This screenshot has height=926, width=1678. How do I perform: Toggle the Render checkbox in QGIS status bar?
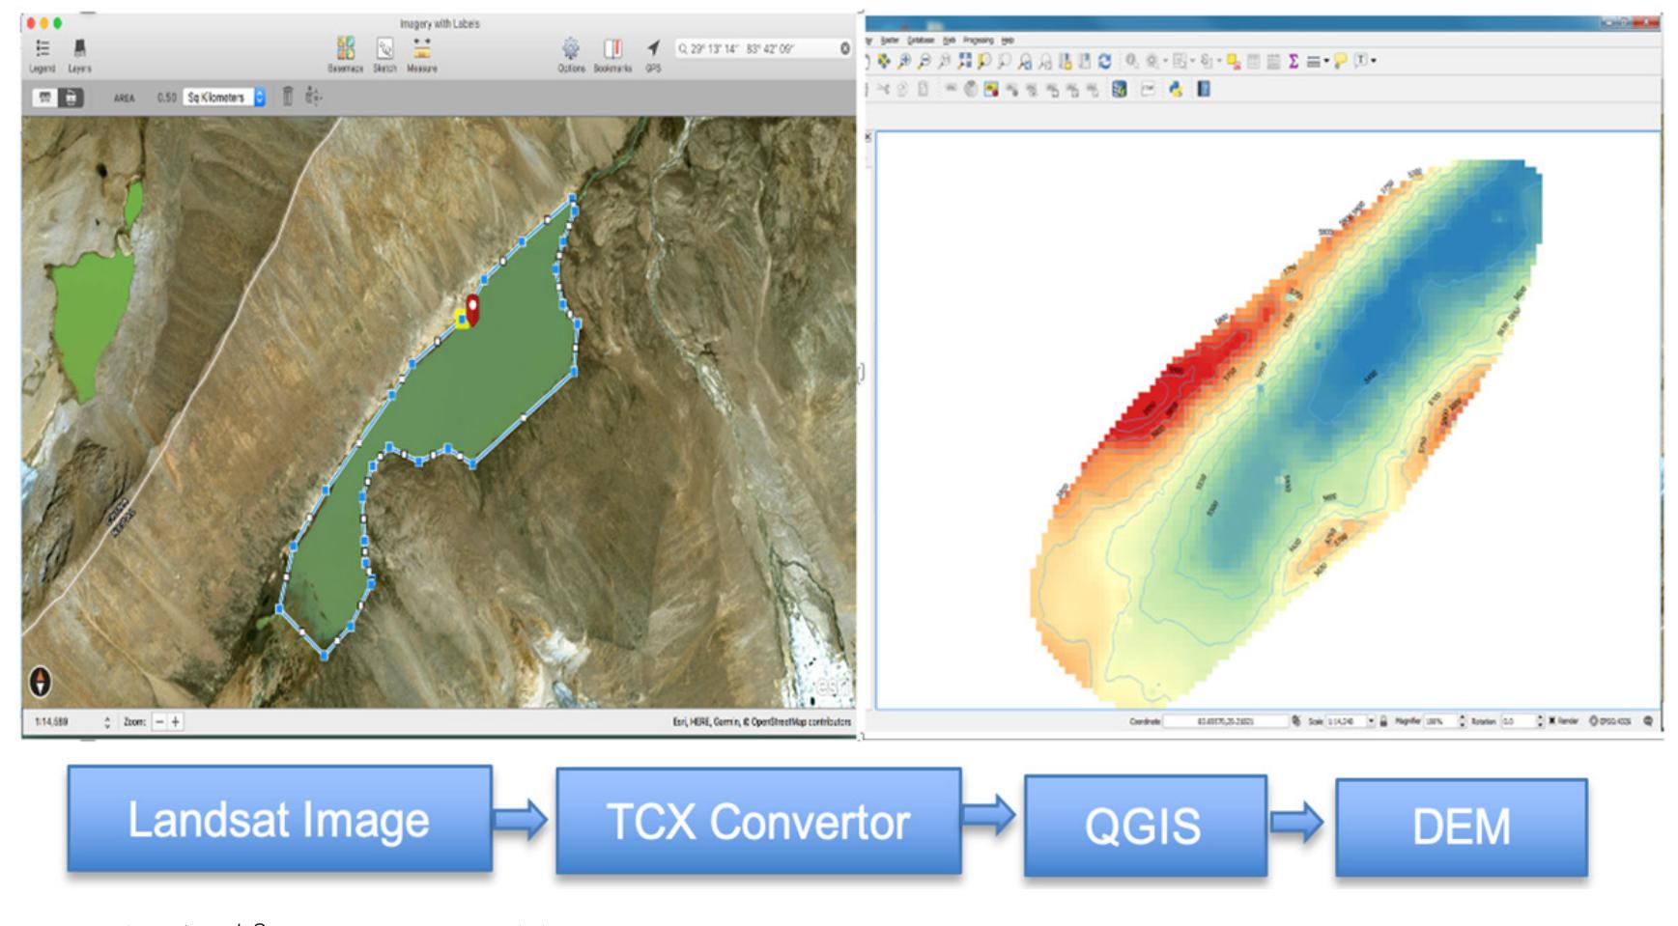tap(1553, 719)
